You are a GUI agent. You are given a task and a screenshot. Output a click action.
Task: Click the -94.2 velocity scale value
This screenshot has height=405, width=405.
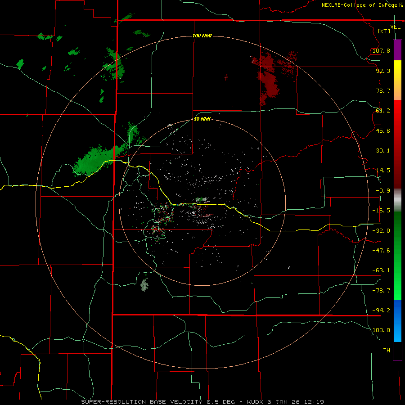tap(381, 310)
